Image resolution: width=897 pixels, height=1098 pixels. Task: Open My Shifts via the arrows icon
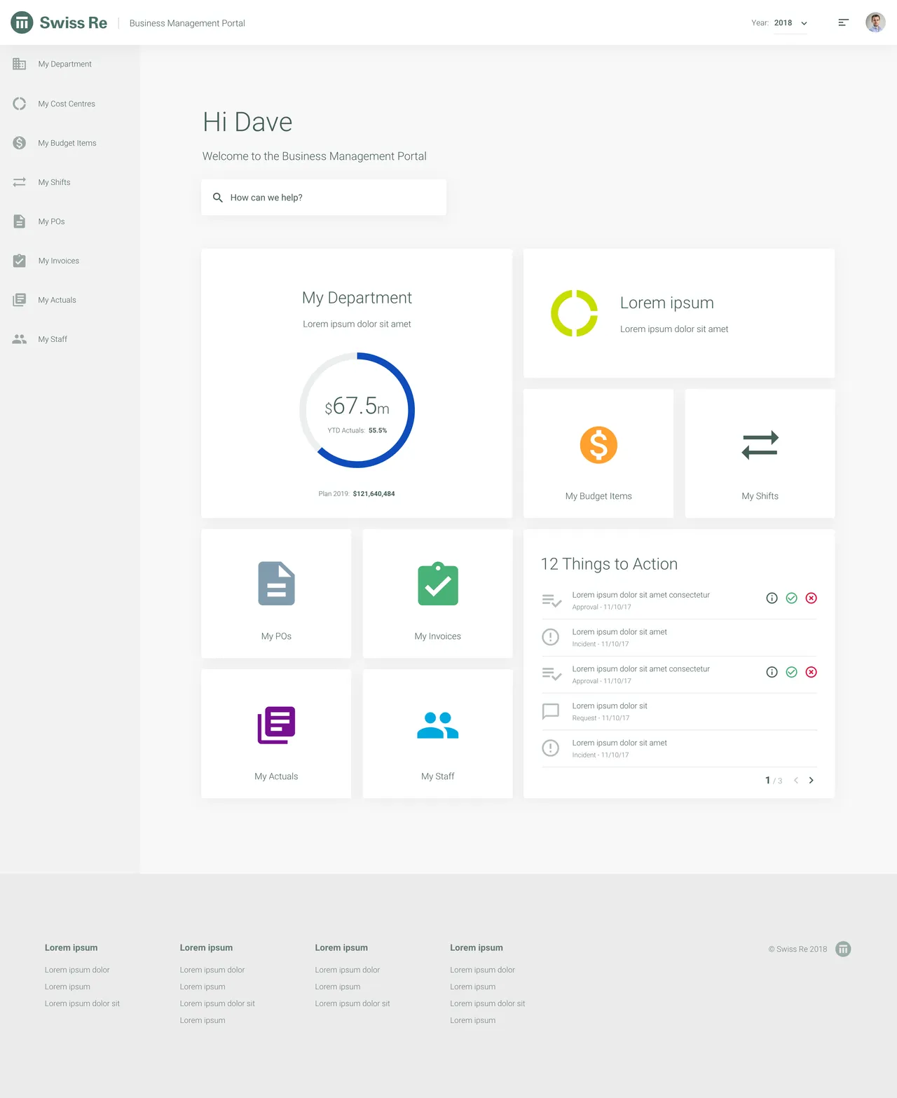point(19,181)
